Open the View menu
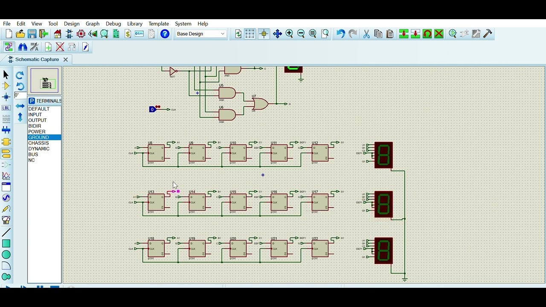 click(37, 24)
